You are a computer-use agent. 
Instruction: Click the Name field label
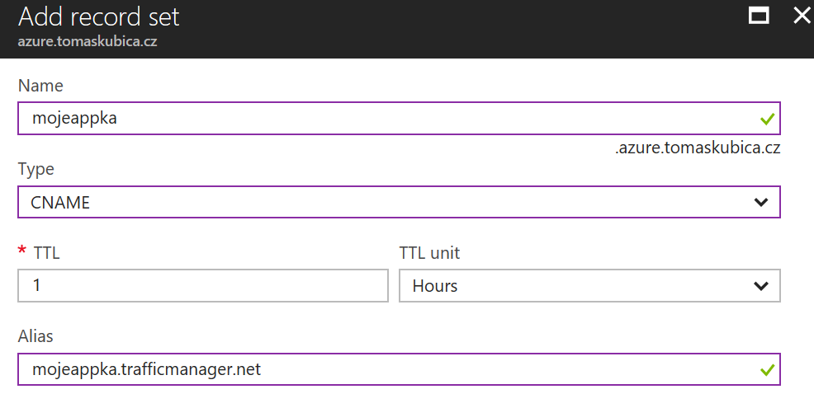coord(40,86)
